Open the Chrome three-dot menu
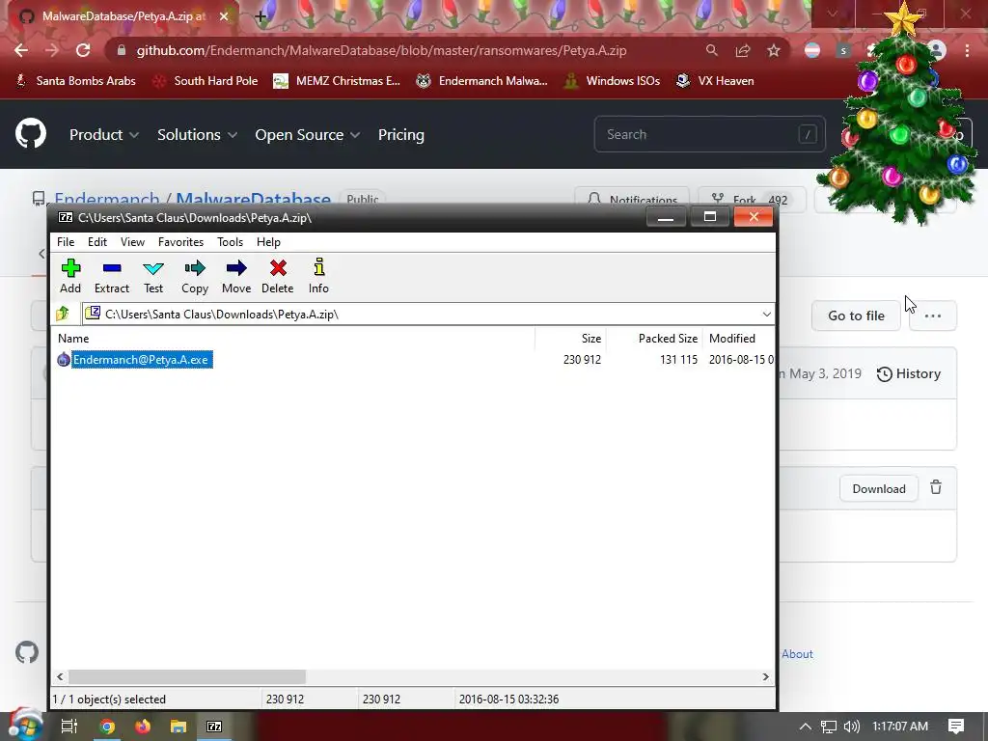Viewport: 988px width, 741px height. tap(967, 50)
